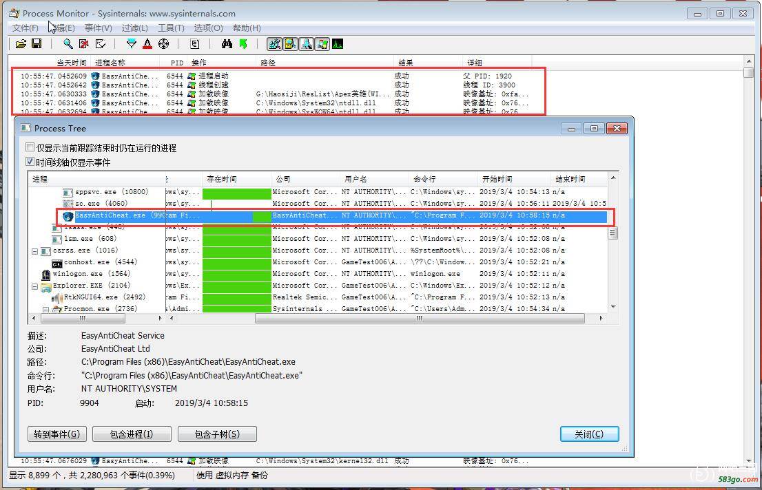Click the 进程名称 column header in main window
This screenshot has height=490, width=762.
coord(125,63)
